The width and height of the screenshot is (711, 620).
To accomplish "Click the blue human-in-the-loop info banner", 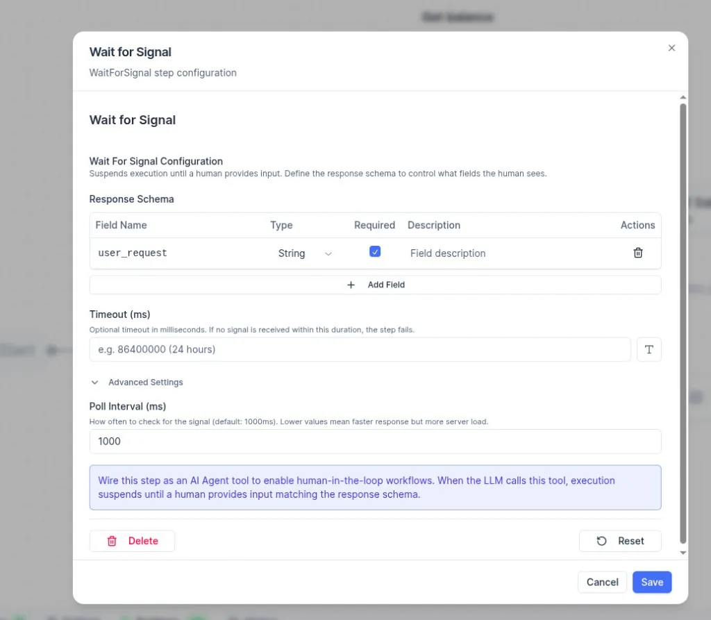I will (375, 487).
